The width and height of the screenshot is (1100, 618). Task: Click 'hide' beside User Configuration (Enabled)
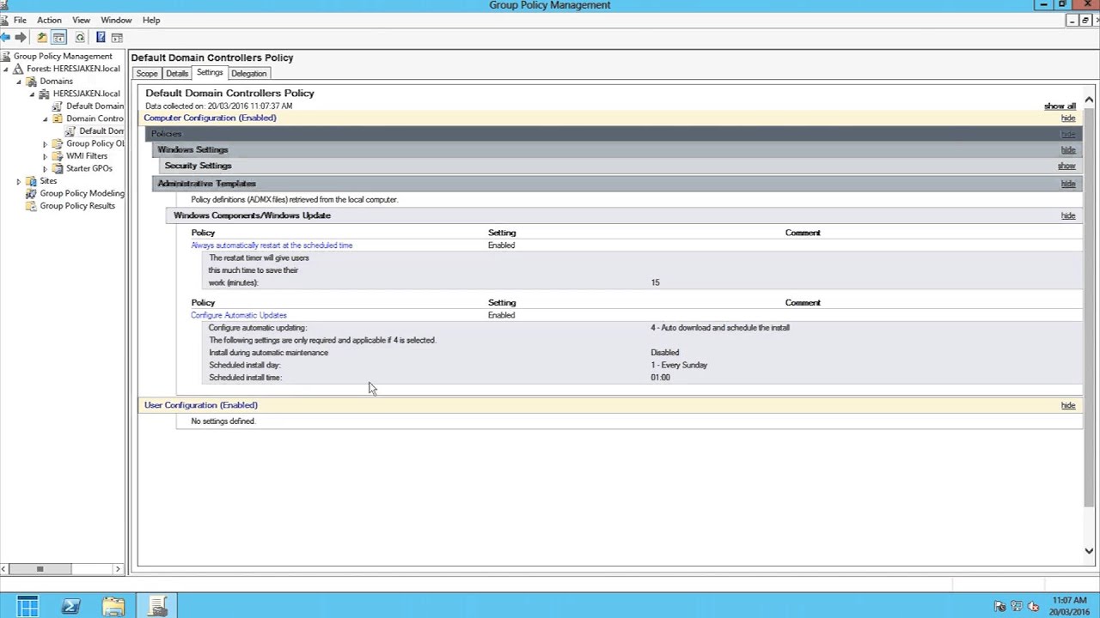1068,405
